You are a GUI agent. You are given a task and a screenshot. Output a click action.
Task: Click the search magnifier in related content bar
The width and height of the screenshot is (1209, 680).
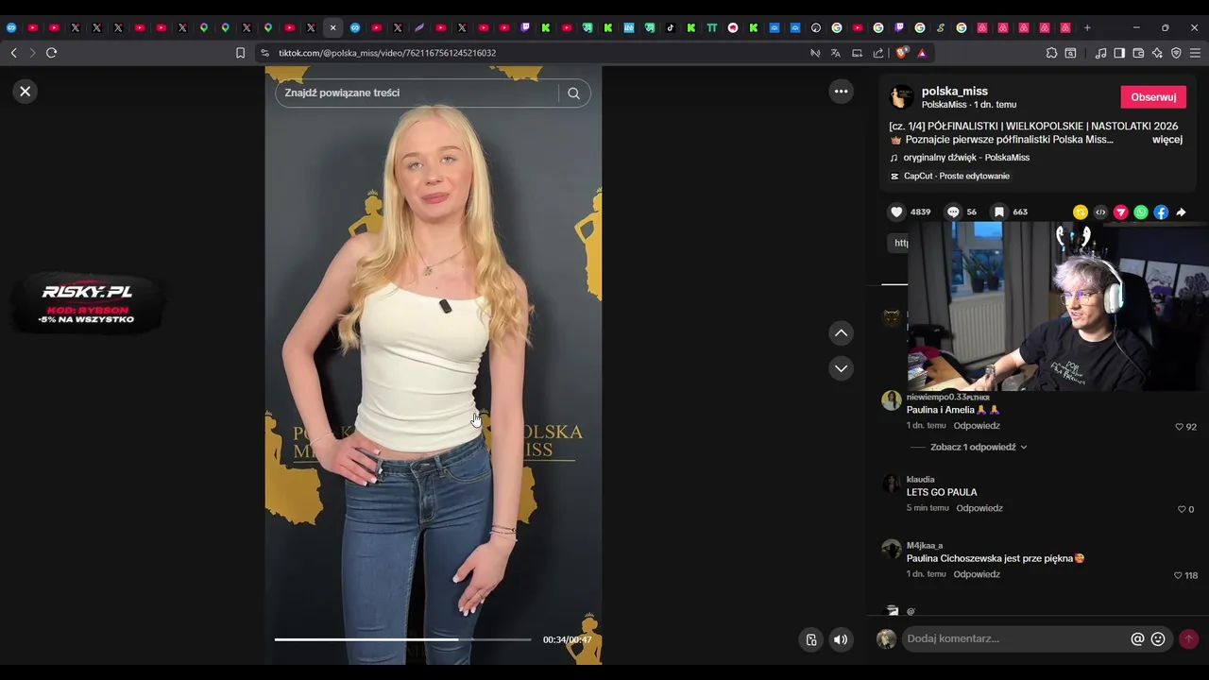coord(573,93)
